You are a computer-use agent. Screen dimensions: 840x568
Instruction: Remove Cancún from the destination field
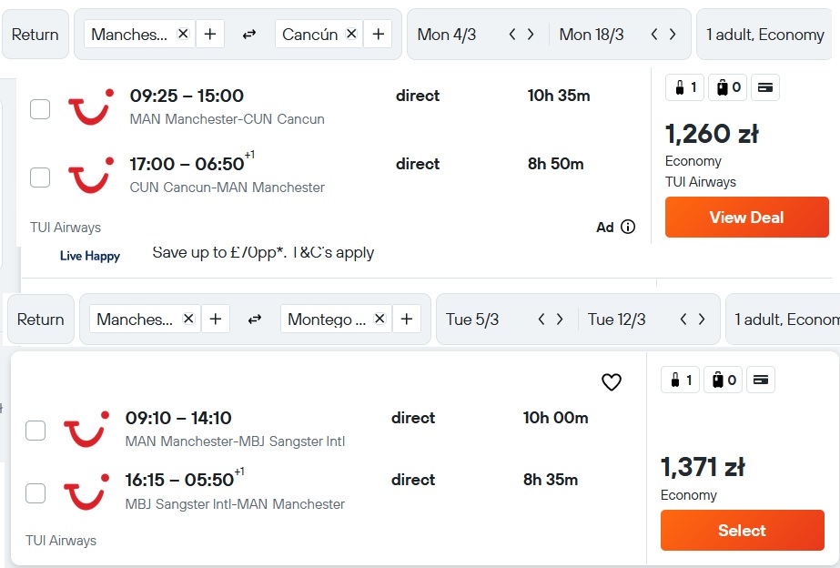click(351, 34)
